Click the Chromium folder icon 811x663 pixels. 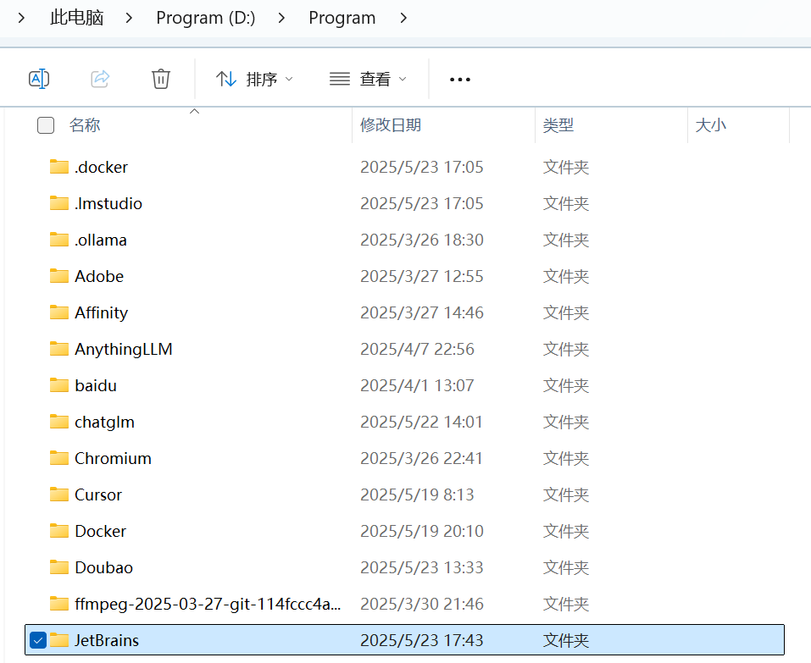pyautogui.click(x=59, y=458)
